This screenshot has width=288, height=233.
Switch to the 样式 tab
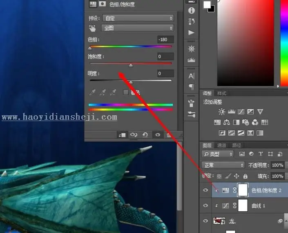221,94
